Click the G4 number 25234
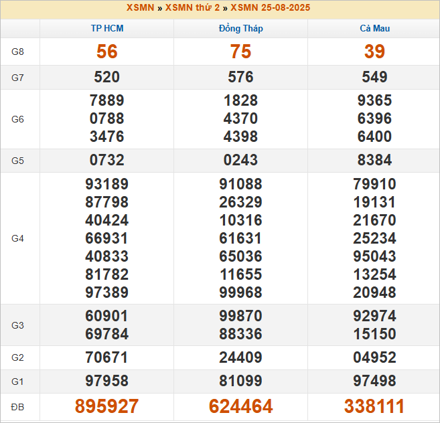 click(x=374, y=238)
